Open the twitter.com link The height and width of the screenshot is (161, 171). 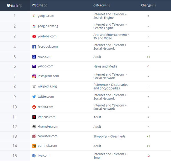coord(46,97)
